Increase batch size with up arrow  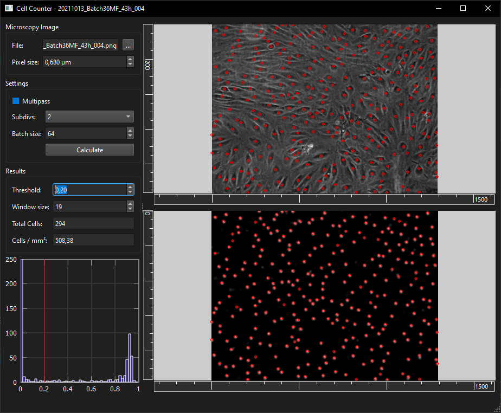[130, 131]
